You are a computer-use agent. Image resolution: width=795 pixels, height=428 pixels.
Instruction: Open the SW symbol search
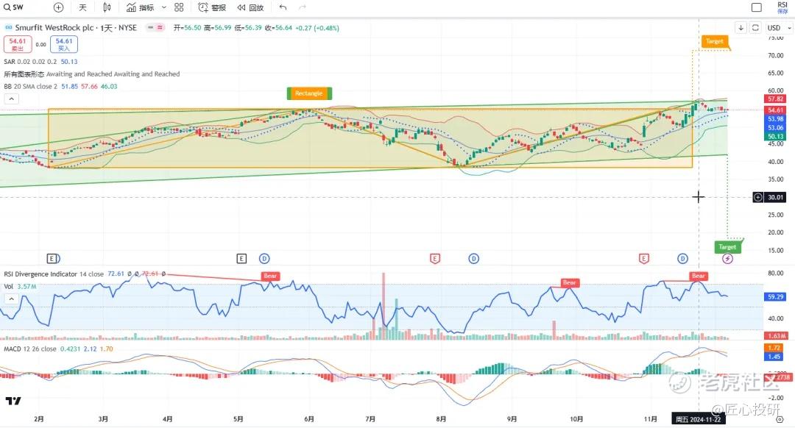point(14,7)
